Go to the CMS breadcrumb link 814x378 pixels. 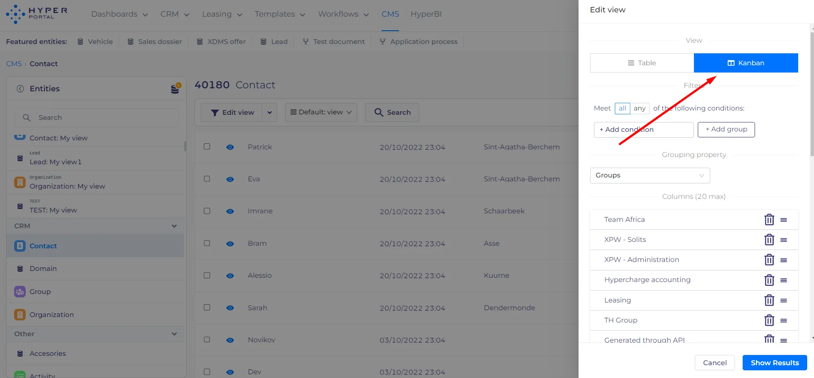pyautogui.click(x=14, y=64)
